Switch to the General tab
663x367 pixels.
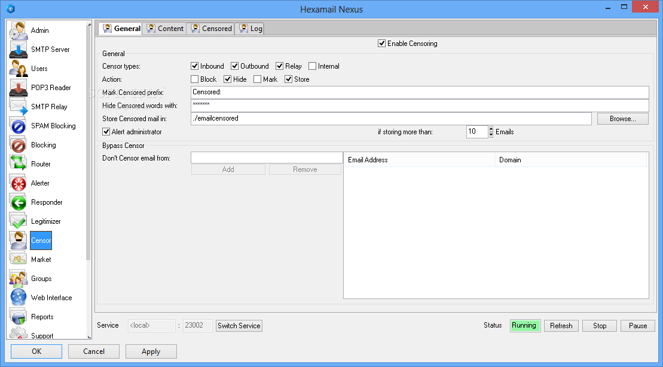122,28
